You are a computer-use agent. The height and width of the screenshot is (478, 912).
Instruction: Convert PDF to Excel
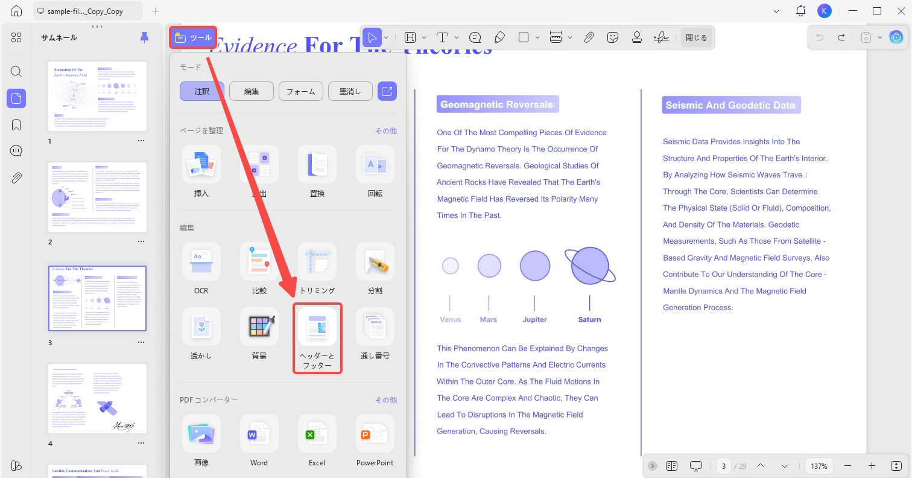317,441
